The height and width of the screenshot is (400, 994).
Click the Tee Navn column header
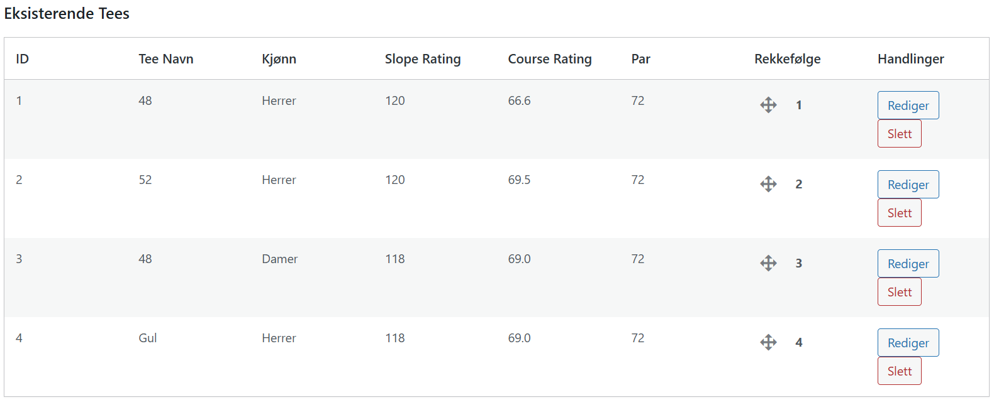click(166, 59)
